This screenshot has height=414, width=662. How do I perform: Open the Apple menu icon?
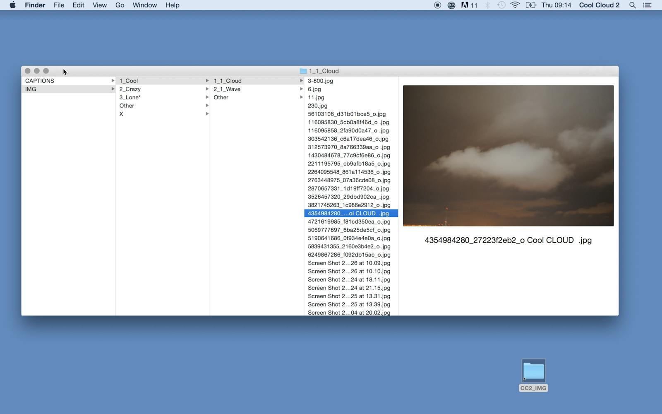click(x=12, y=5)
